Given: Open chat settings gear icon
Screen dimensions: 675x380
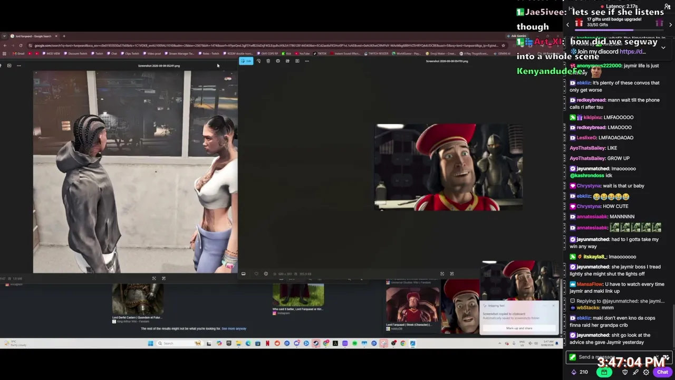Looking at the screenshot, I should tap(646, 372).
